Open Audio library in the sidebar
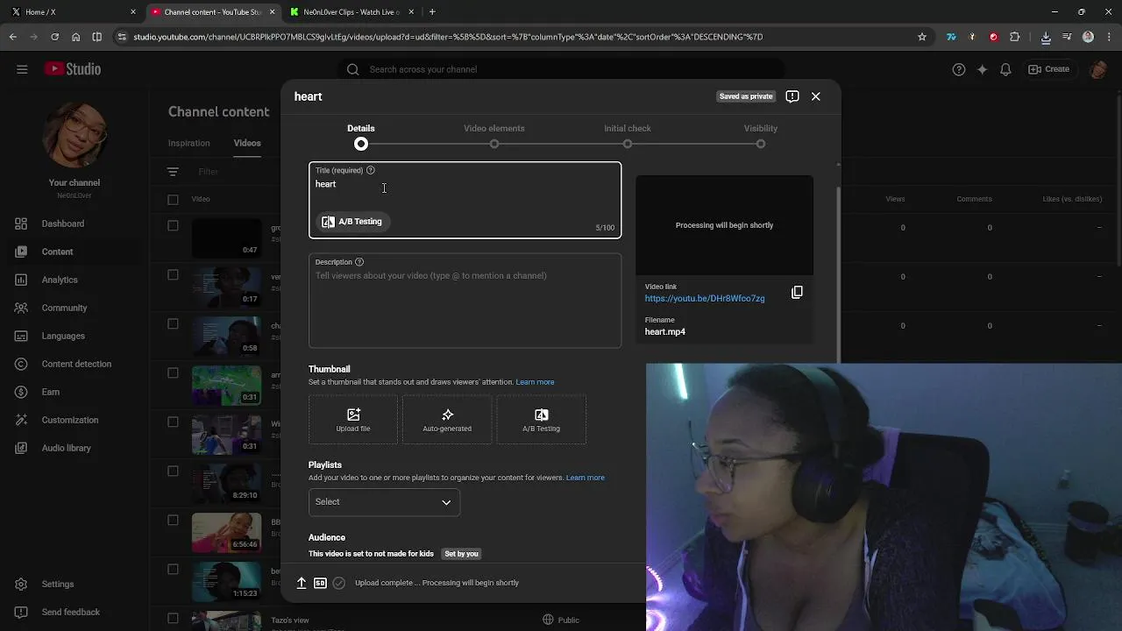This screenshot has height=631, width=1122. point(75,448)
